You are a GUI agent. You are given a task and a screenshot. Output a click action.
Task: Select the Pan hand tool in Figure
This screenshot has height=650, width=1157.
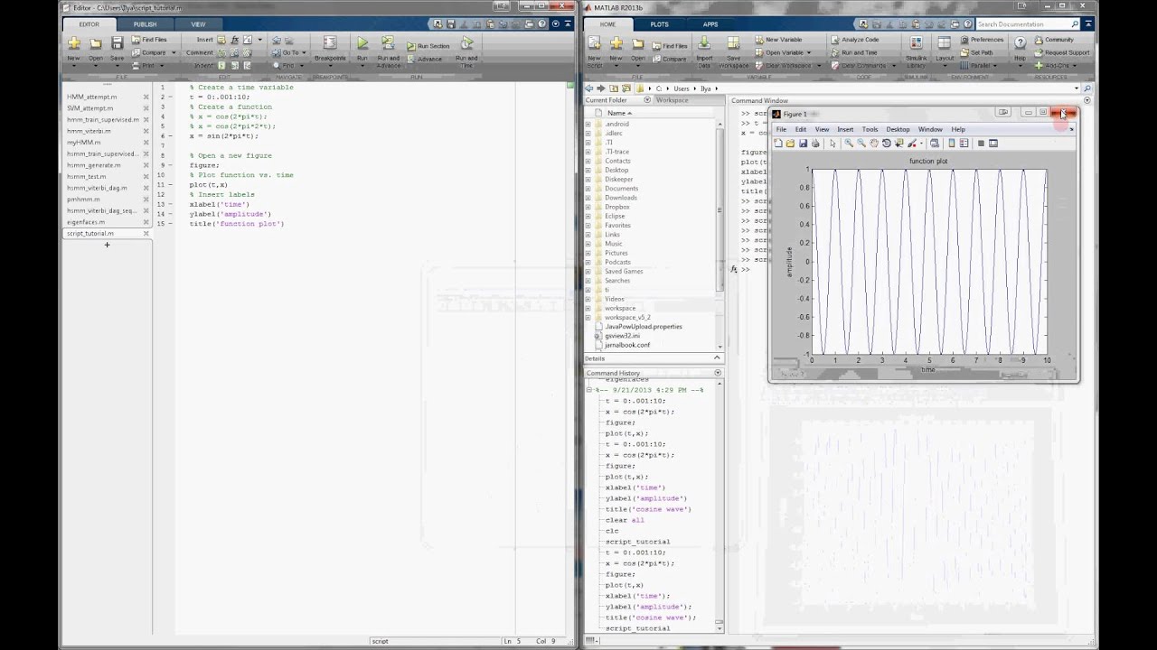pyautogui.click(x=873, y=144)
